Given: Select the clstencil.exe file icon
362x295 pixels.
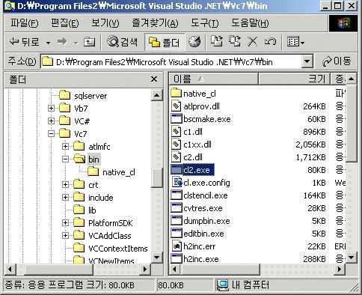Looking at the screenshot, I should tap(177, 195).
